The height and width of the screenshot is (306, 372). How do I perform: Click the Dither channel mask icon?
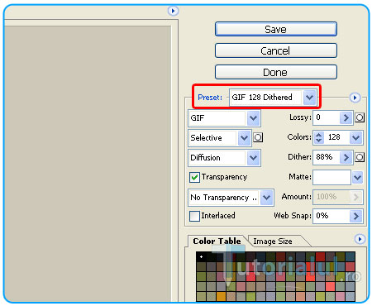(x=360, y=157)
